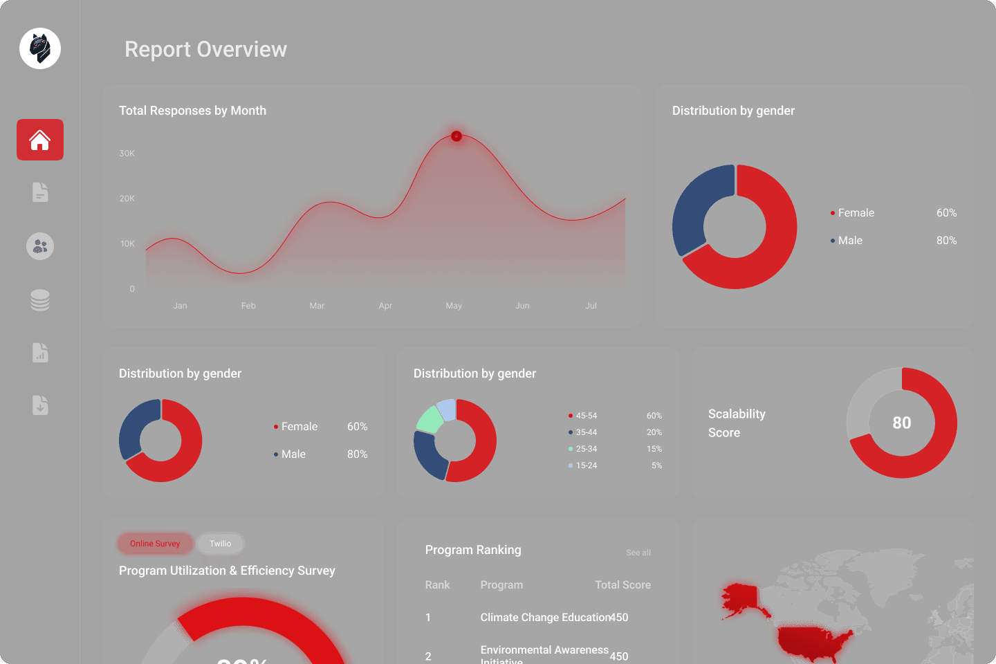Select the Twilio tag
Screen dimensions: 996x664
(221, 544)
